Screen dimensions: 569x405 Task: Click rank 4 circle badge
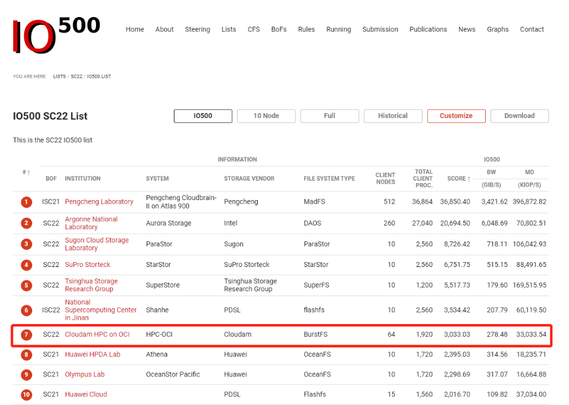26,265
